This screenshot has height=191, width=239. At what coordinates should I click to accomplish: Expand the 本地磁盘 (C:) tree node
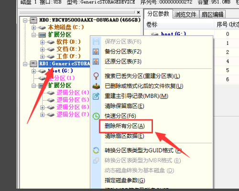point(33,28)
